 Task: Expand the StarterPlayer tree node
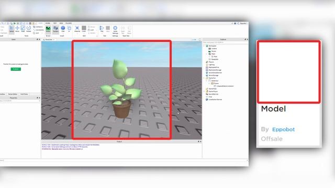click(x=204, y=91)
